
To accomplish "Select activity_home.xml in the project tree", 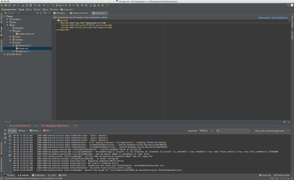I will coord(25,34).
